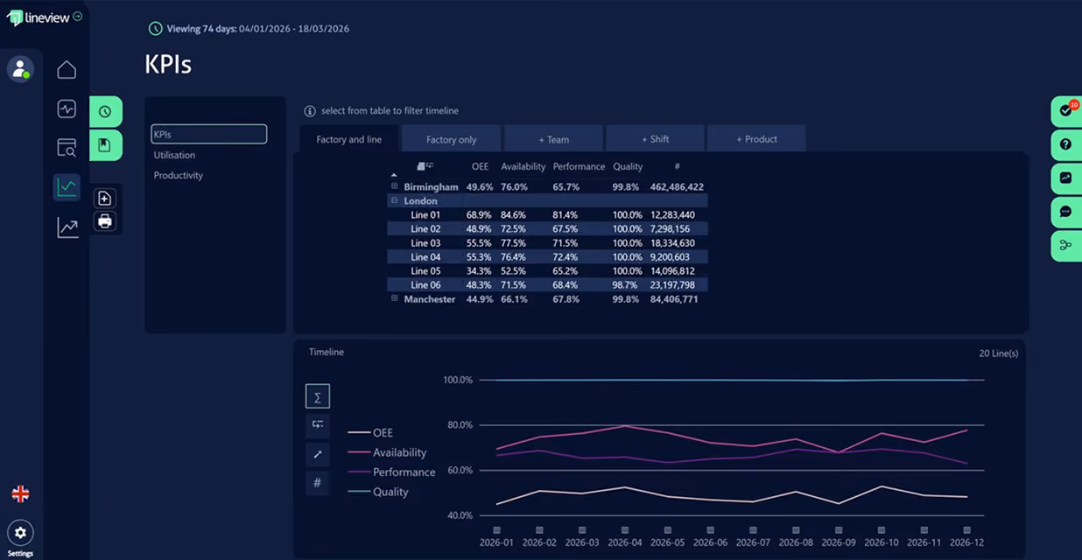Toggle the 2026-07 week marker box
The width and height of the screenshot is (1082, 560).
tap(753, 530)
